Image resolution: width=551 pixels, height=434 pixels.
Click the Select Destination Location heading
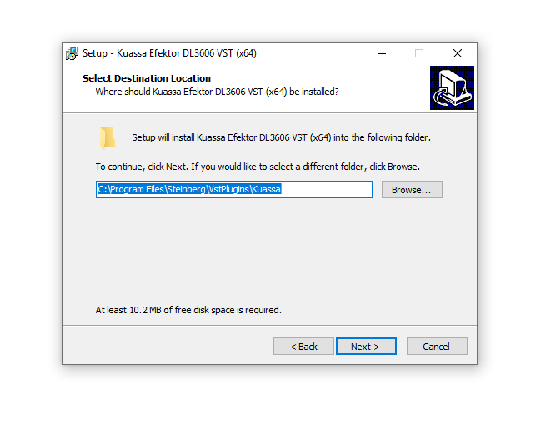[147, 78]
